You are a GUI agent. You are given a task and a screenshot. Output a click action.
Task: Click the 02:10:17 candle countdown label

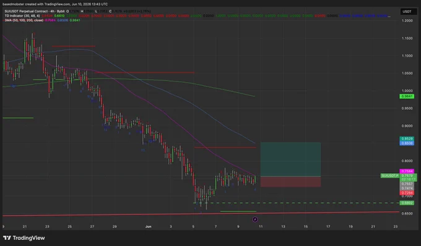pyautogui.click(x=408, y=179)
